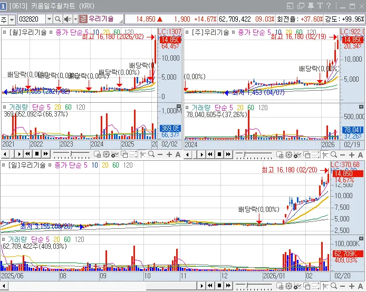Image resolution: width=366 pixels, height=292 pixels.
Task: Toggle the square marker before daily 종가 단순
Action: coord(50,165)
